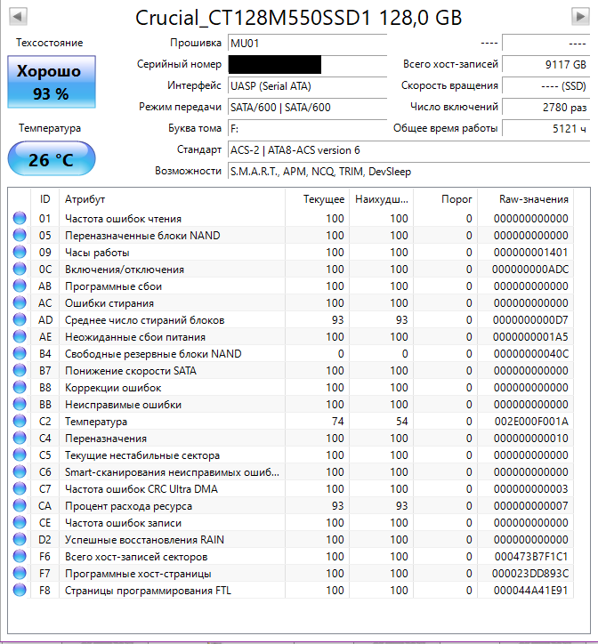Click the health status button showing 93 %
Image resolution: width=598 pixels, height=644 pixels.
[x=52, y=82]
